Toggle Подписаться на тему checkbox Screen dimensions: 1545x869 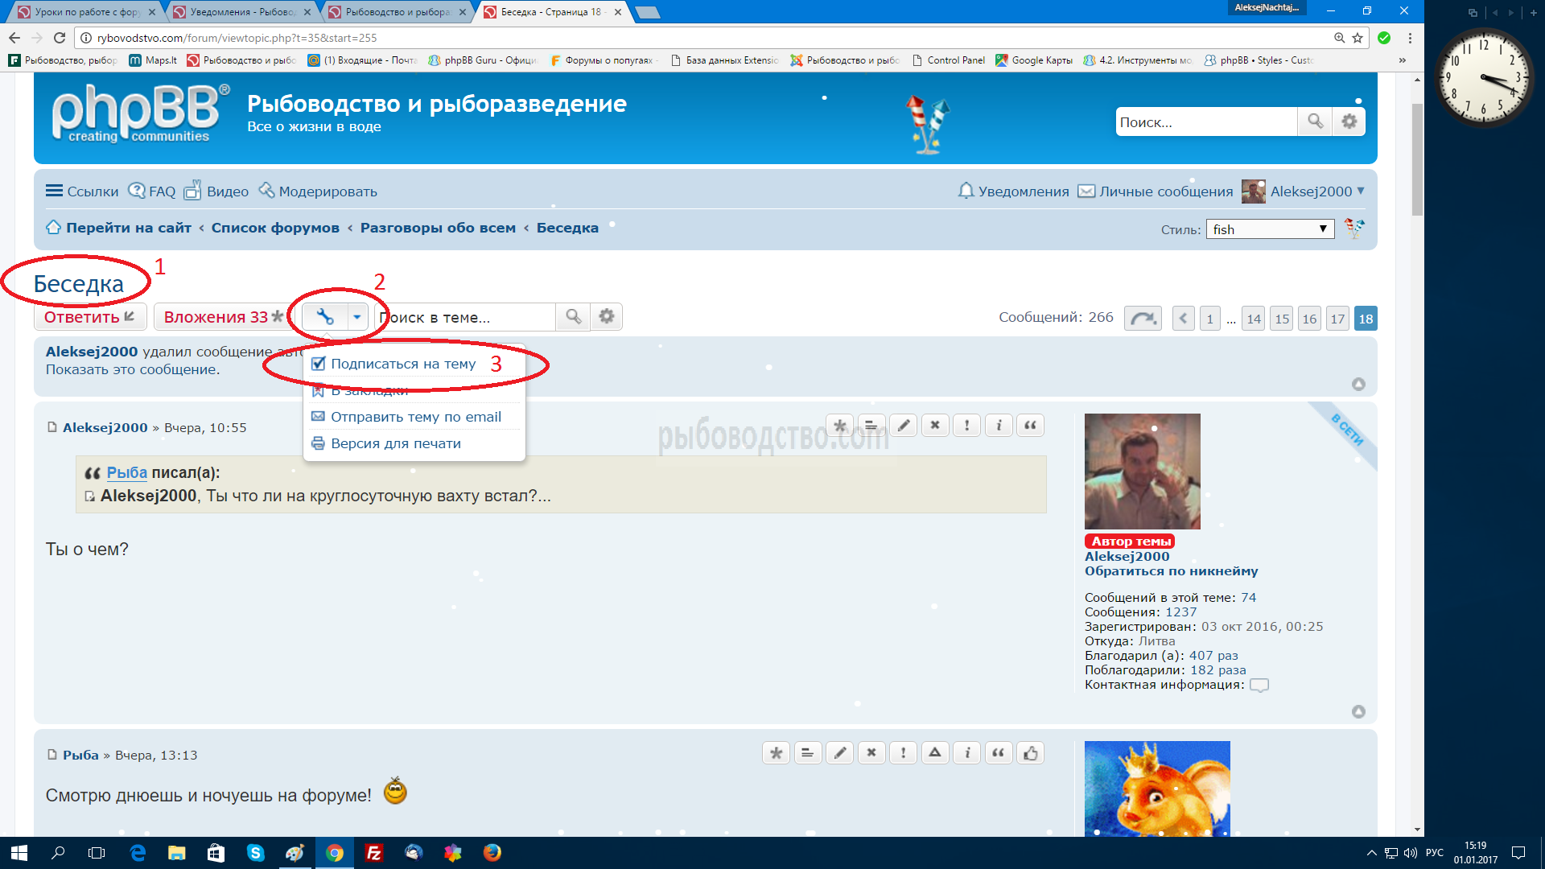319,364
